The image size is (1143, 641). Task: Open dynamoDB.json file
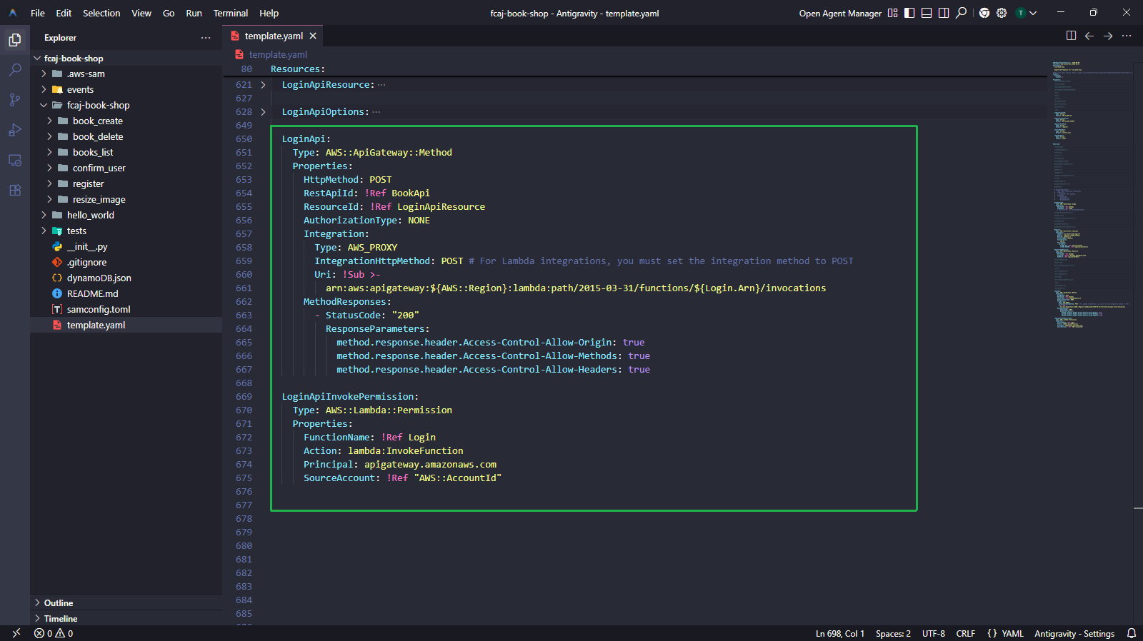[126, 278]
